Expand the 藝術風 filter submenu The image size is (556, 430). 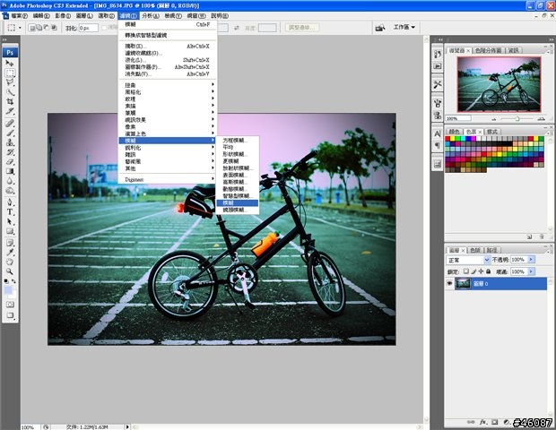coord(168,161)
